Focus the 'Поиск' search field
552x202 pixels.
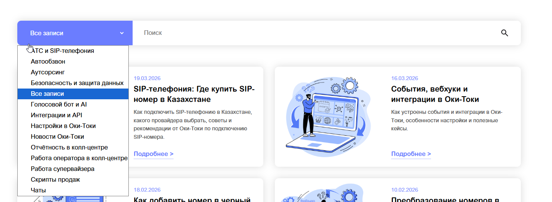(x=317, y=33)
